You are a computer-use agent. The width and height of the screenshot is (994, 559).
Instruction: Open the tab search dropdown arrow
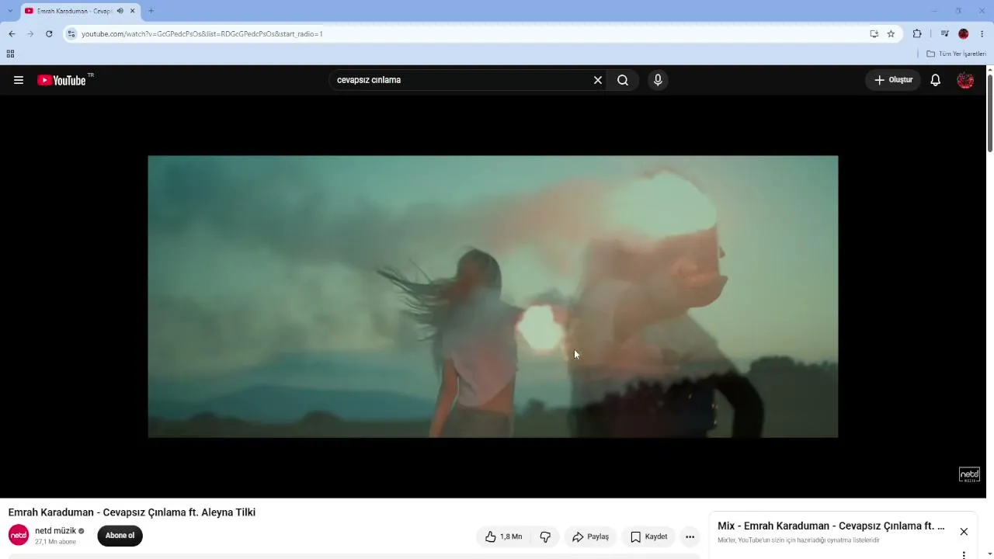point(10,11)
